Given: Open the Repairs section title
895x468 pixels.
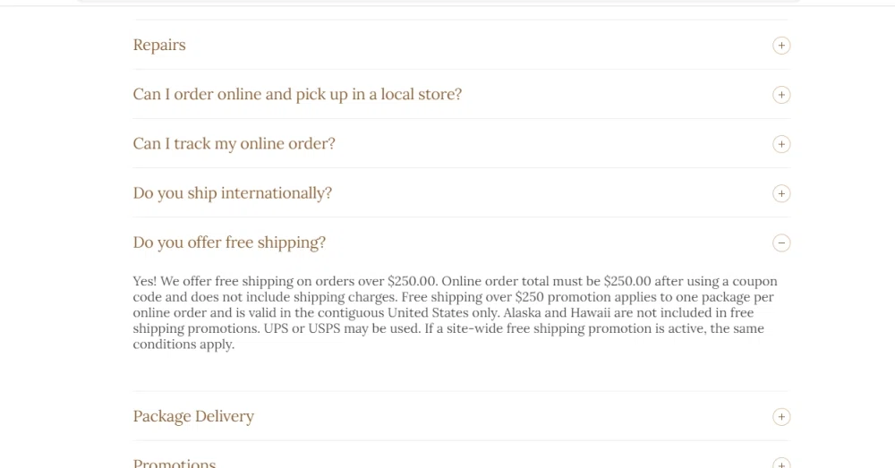Looking at the screenshot, I should click(159, 46).
